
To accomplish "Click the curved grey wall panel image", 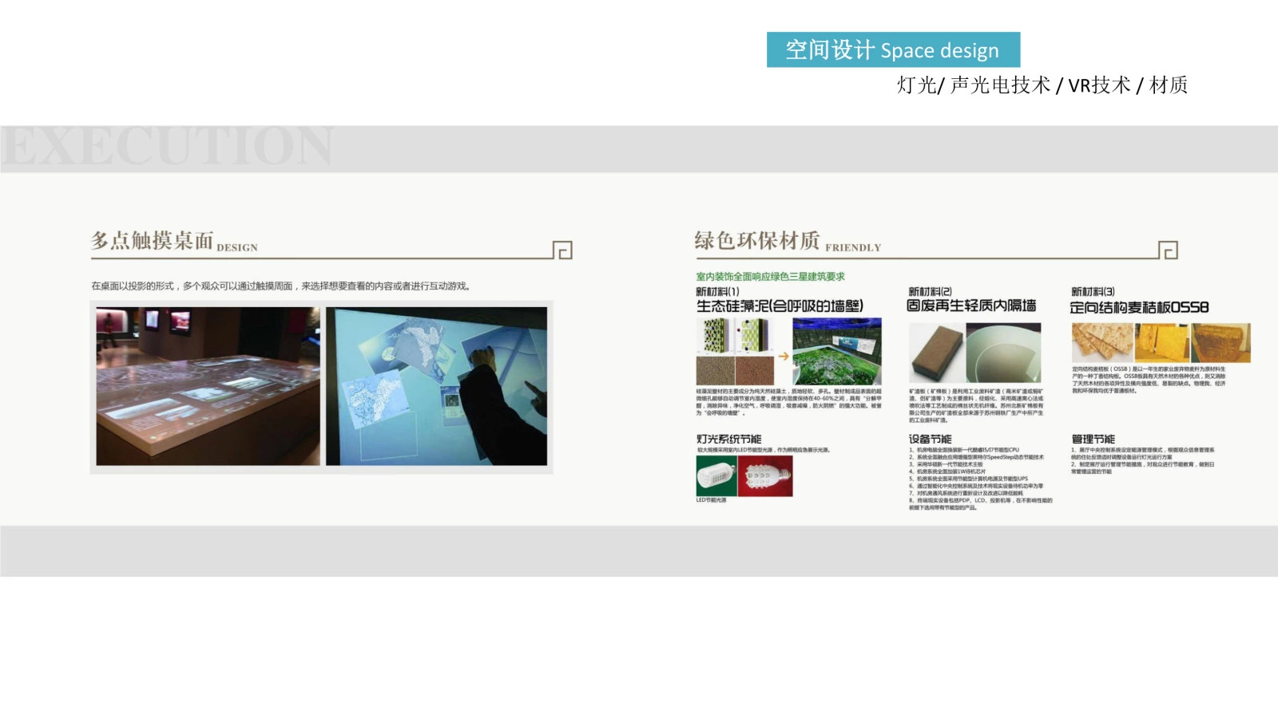I will 1003,353.
